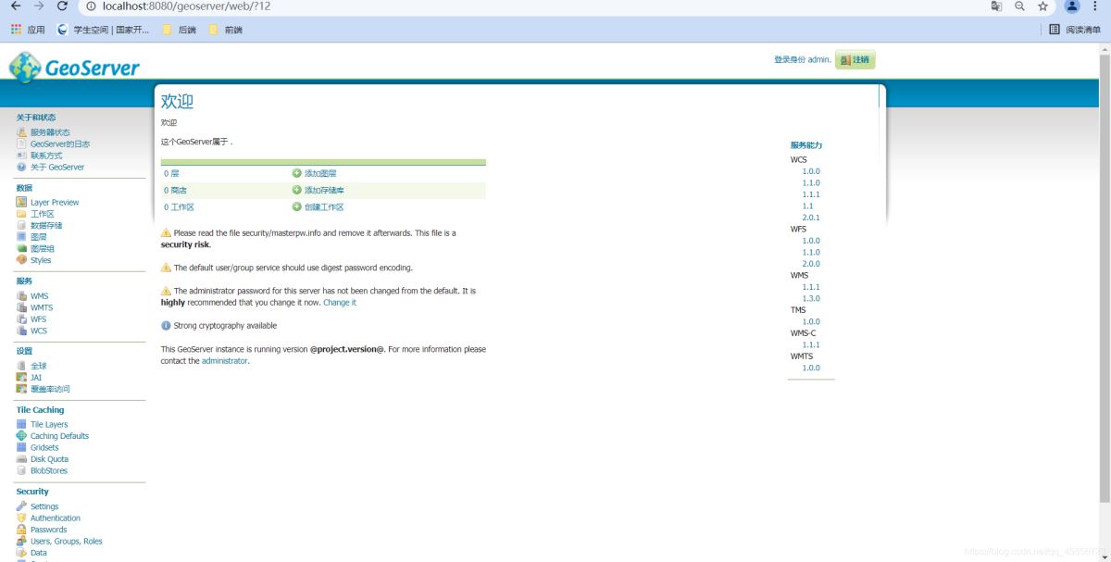Click the workspaces folder icon
This screenshot has width=1111, height=562.
coord(21,214)
